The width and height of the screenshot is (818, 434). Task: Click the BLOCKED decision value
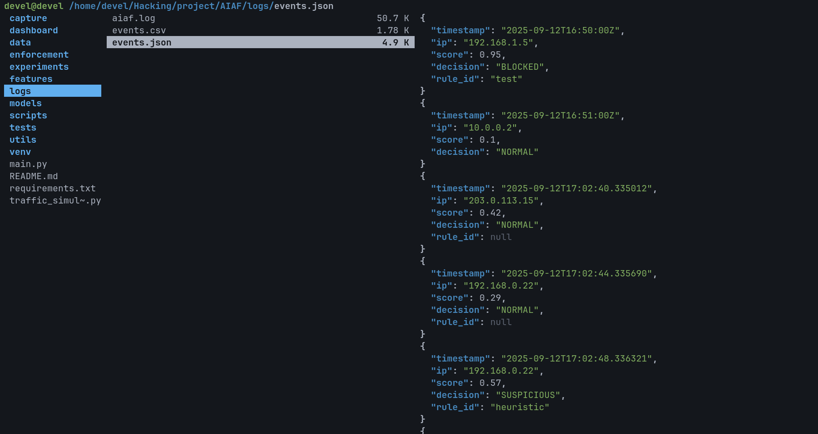pos(520,67)
